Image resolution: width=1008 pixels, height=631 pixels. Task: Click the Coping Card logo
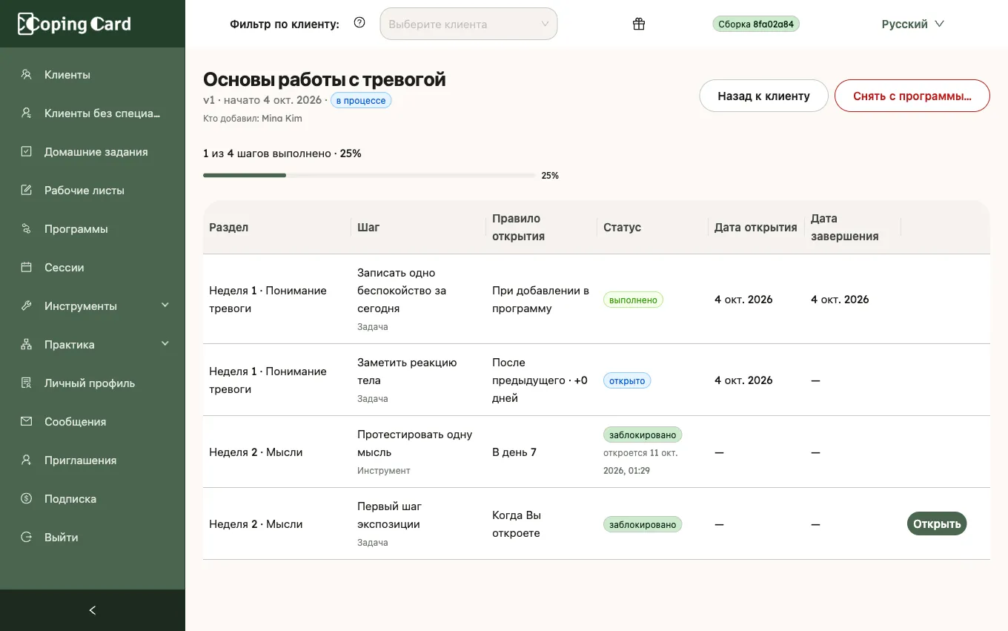[74, 24]
